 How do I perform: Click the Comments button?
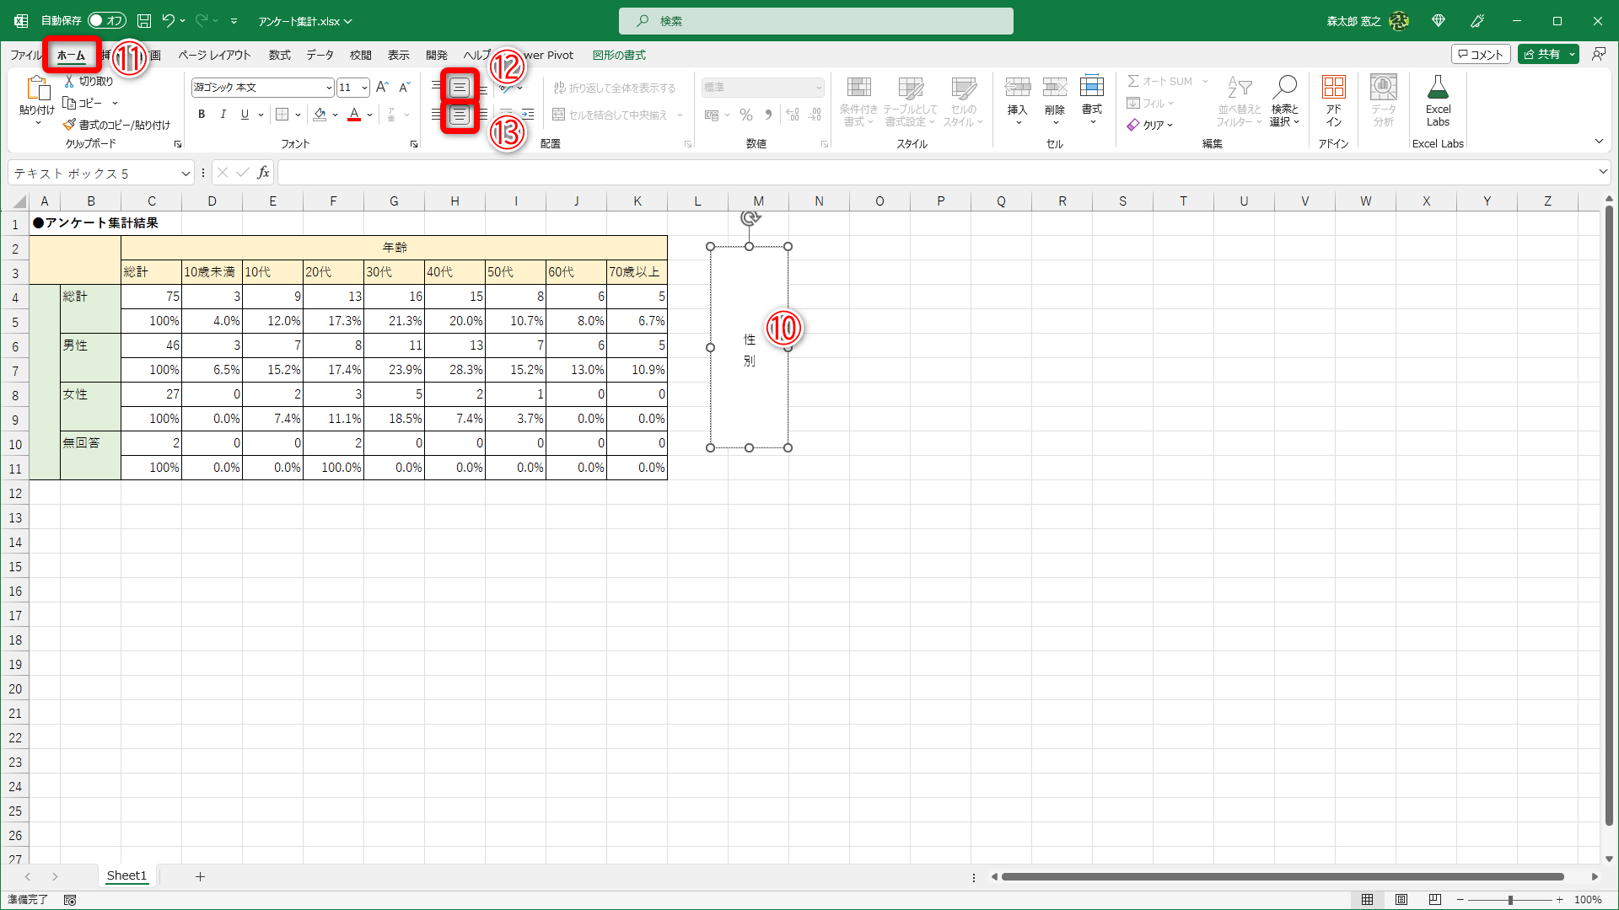1481,54
